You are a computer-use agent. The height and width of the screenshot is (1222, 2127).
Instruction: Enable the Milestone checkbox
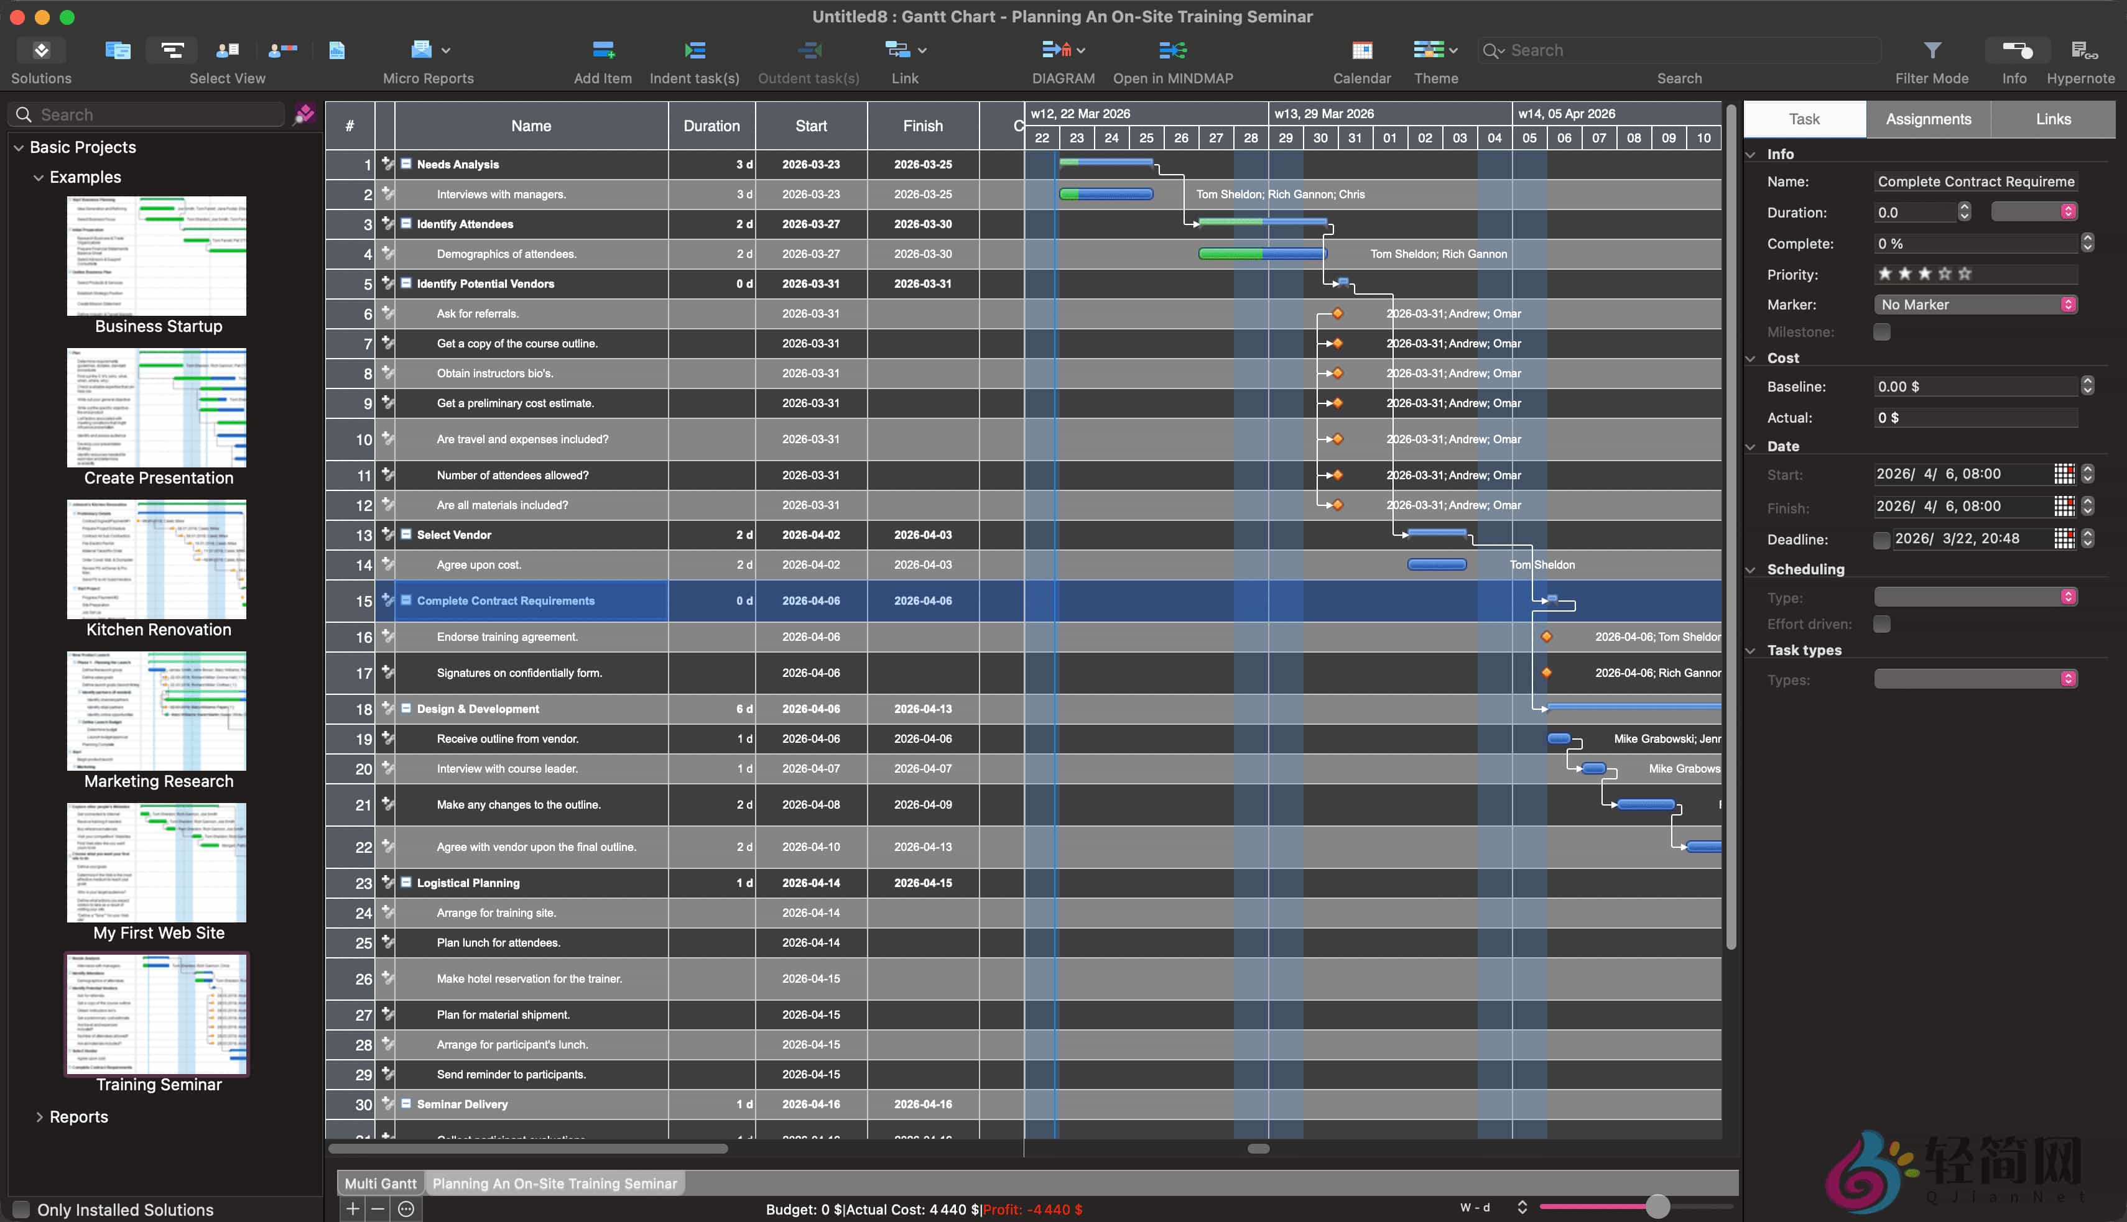click(x=1883, y=331)
